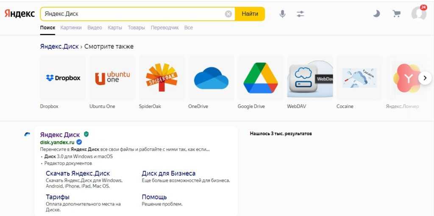Expand the Все tab menu
Viewport: 434px width, 216px height.
point(189,28)
